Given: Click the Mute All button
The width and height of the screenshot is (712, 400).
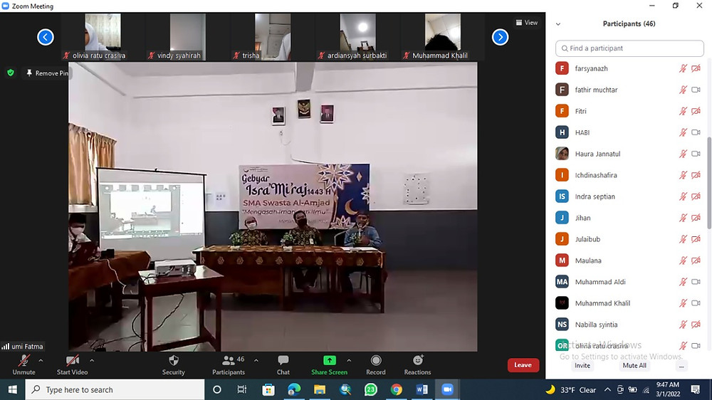Looking at the screenshot, I should coord(634,366).
